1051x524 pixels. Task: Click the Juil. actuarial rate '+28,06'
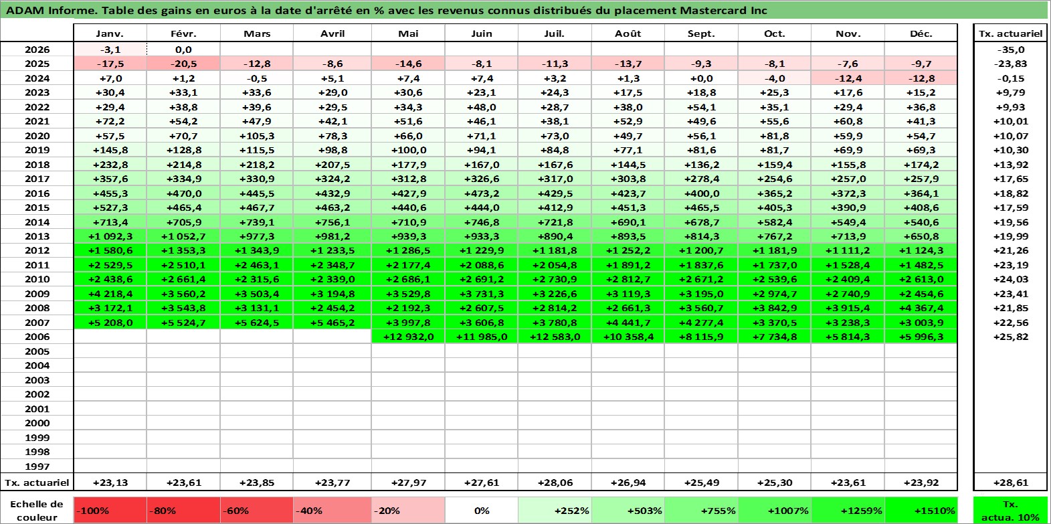click(x=555, y=483)
